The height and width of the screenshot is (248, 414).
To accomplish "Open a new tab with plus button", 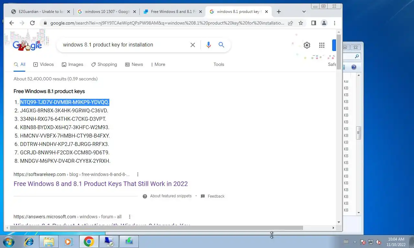I will 279,12.
